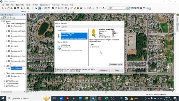The image size is (179, 101).
Task: Go back to previous extent arrow
Action: (x=22, y=8)
